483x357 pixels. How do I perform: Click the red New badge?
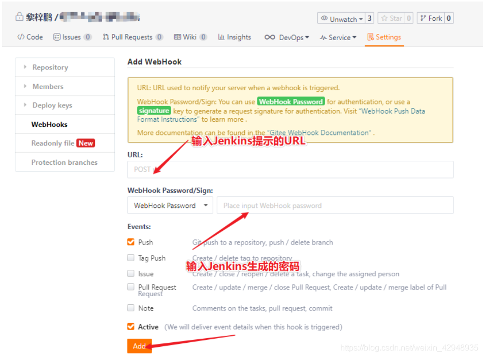[86, 143]
